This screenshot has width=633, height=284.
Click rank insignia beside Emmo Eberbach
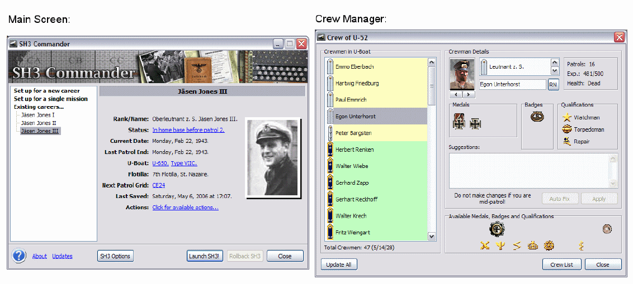[x=330, y=66]
